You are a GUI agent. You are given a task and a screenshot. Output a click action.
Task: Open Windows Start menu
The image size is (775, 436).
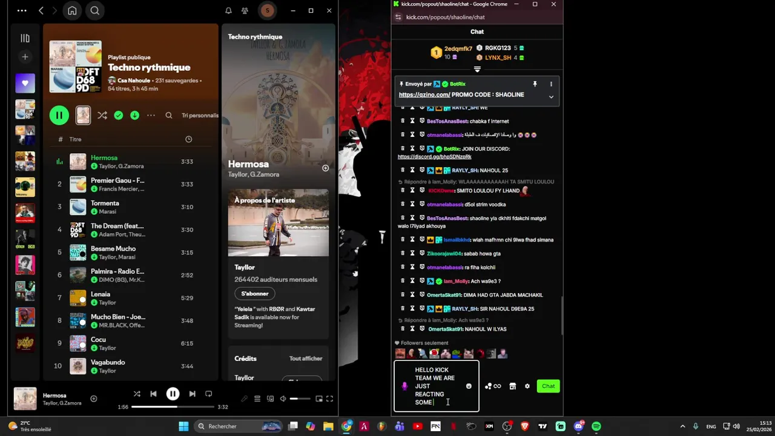(183, 426)
